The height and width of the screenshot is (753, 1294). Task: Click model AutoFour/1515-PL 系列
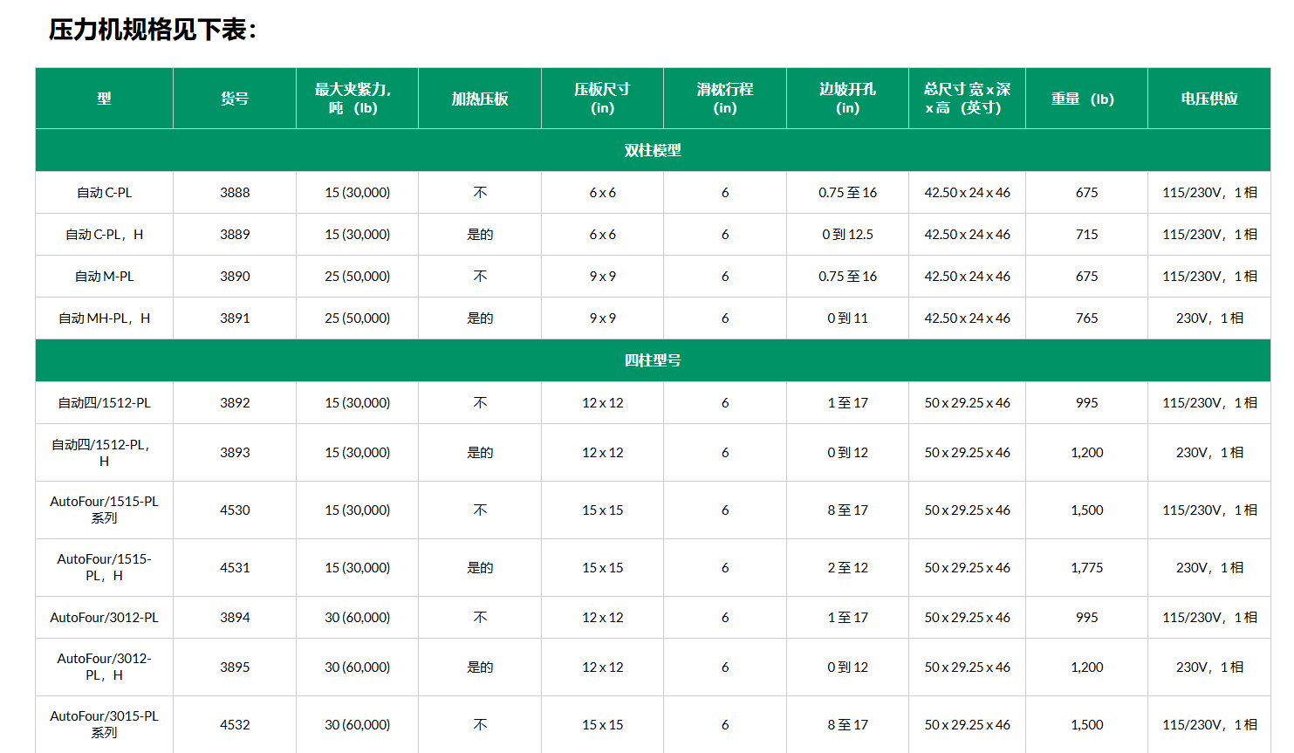(104, 510)
